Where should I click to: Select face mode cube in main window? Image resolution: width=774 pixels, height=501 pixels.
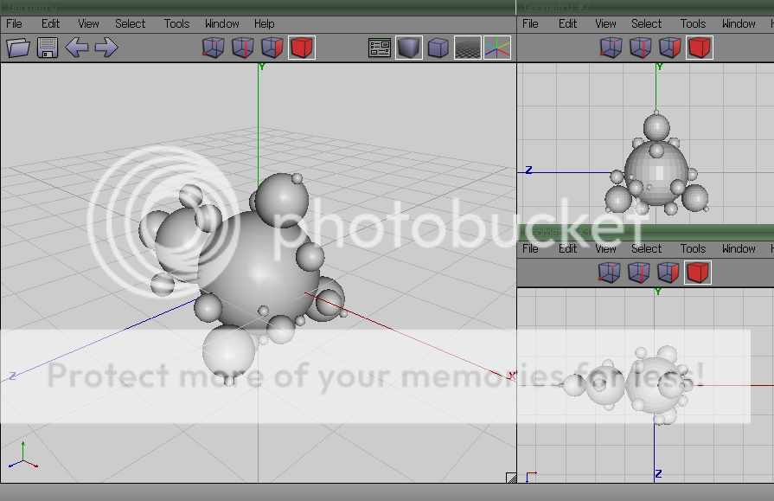pyautogui.click(x=272, y=48)
